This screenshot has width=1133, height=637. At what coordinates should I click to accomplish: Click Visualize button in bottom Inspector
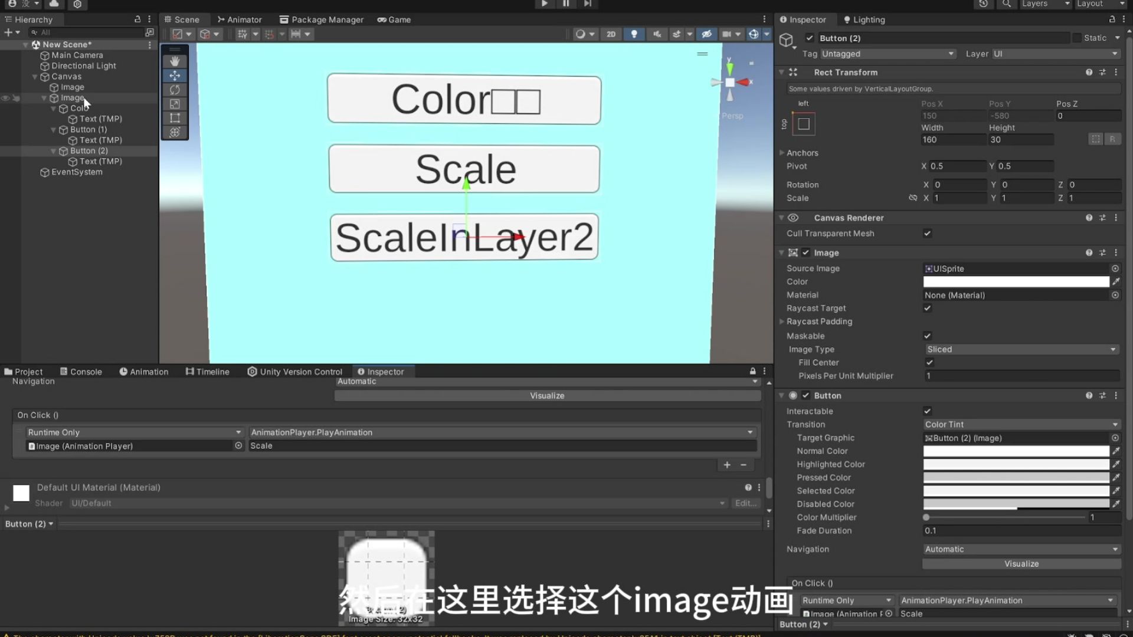tap(547, 396)
